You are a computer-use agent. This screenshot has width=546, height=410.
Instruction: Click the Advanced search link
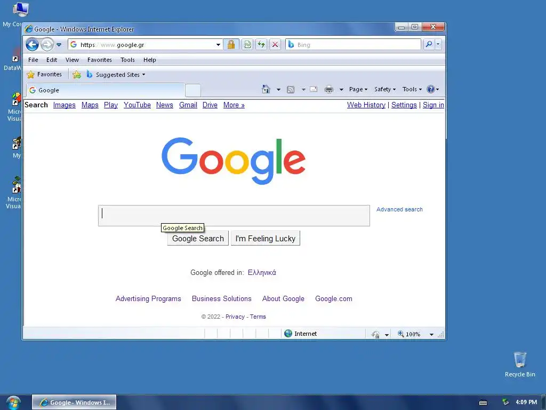click(x=399, y=209)
